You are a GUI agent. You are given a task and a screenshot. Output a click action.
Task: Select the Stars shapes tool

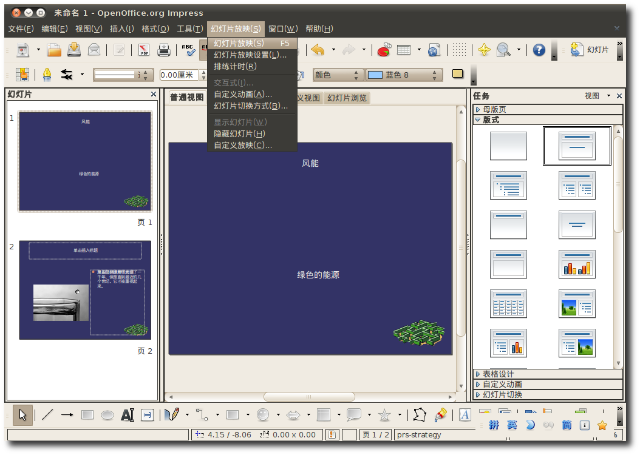click(x=384, y=415)
